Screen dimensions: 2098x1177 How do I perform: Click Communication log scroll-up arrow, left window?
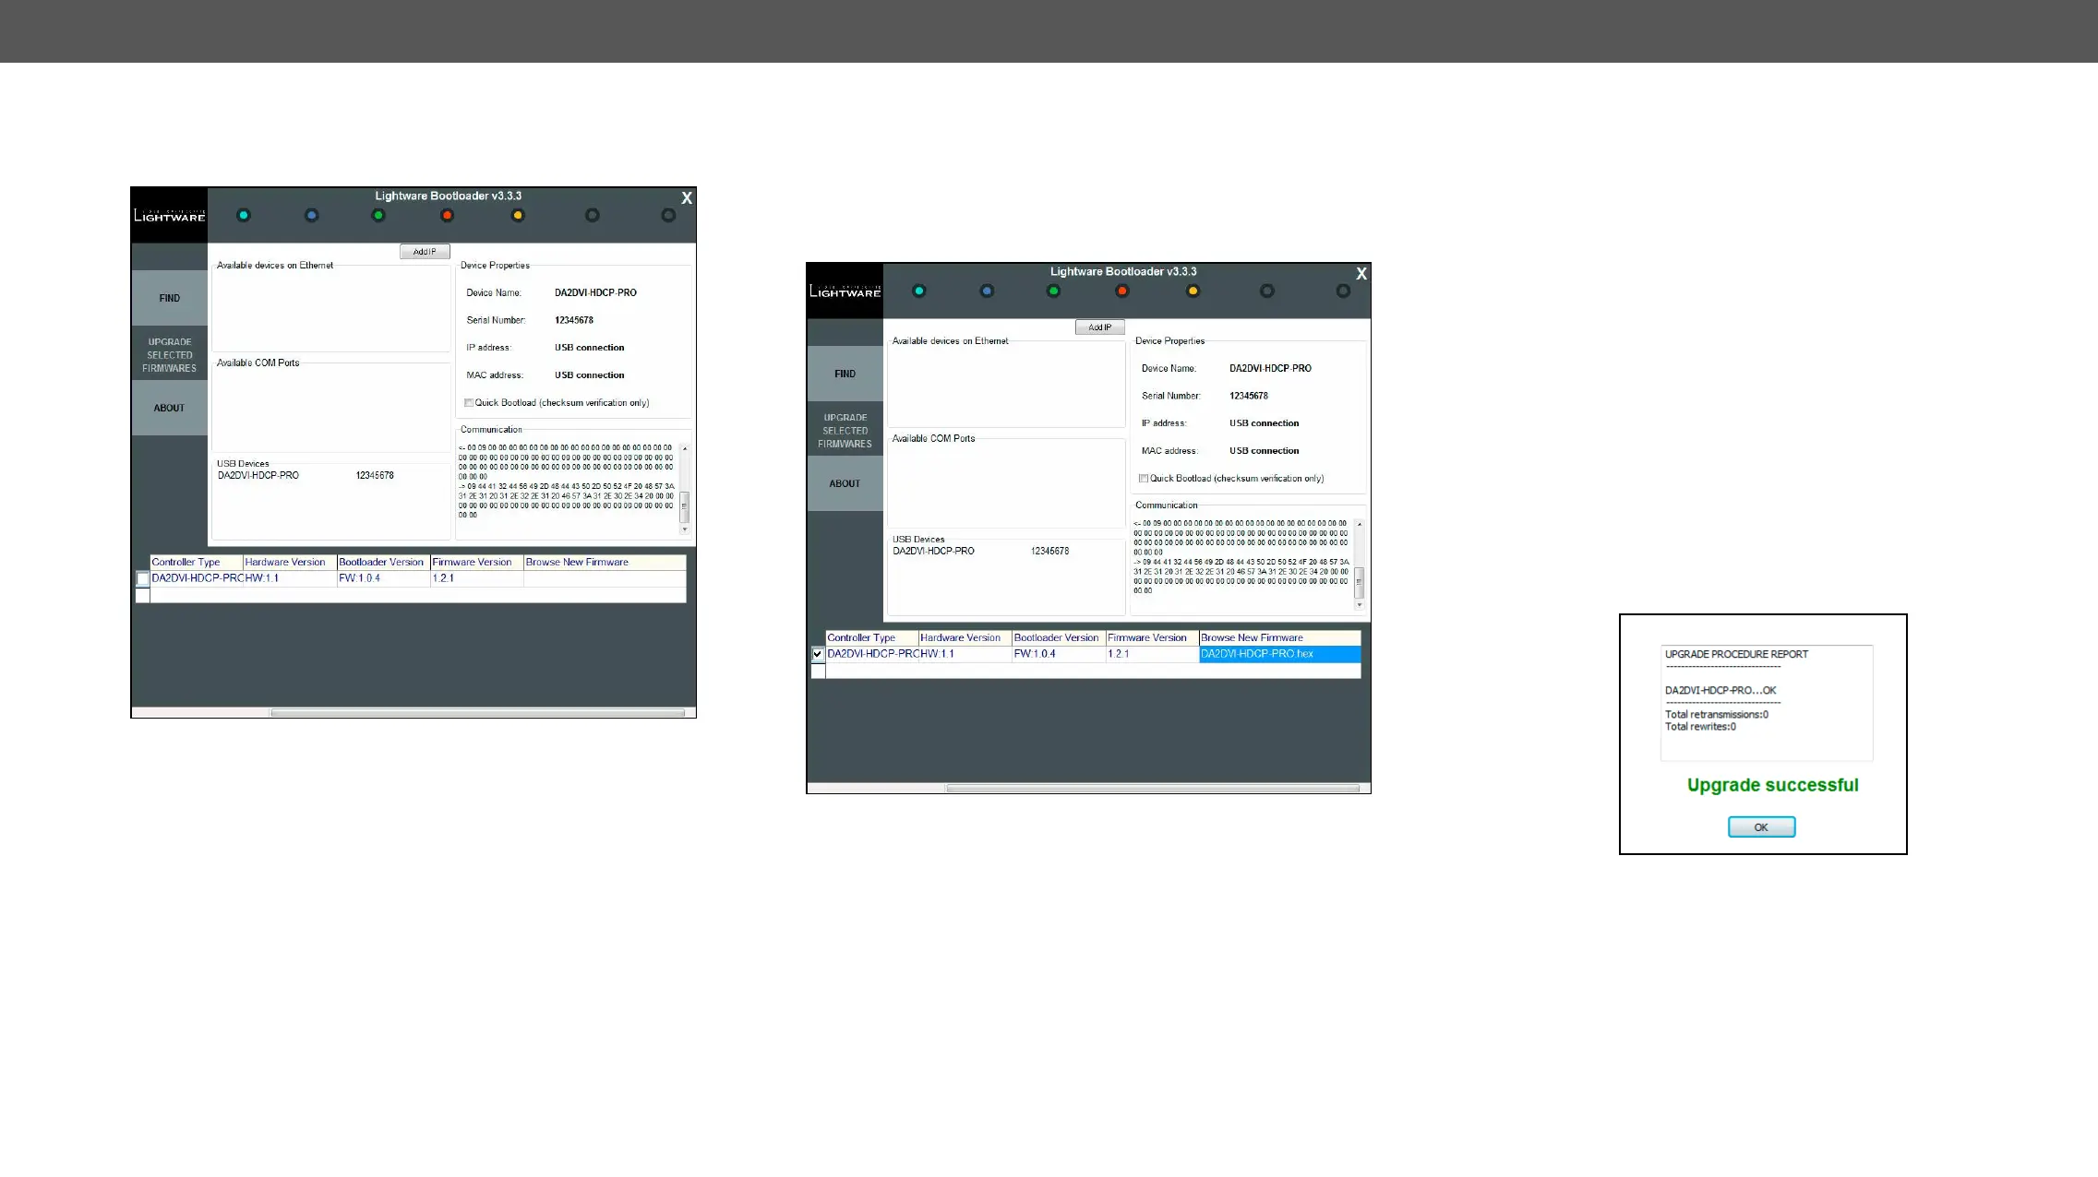(685, 449)
